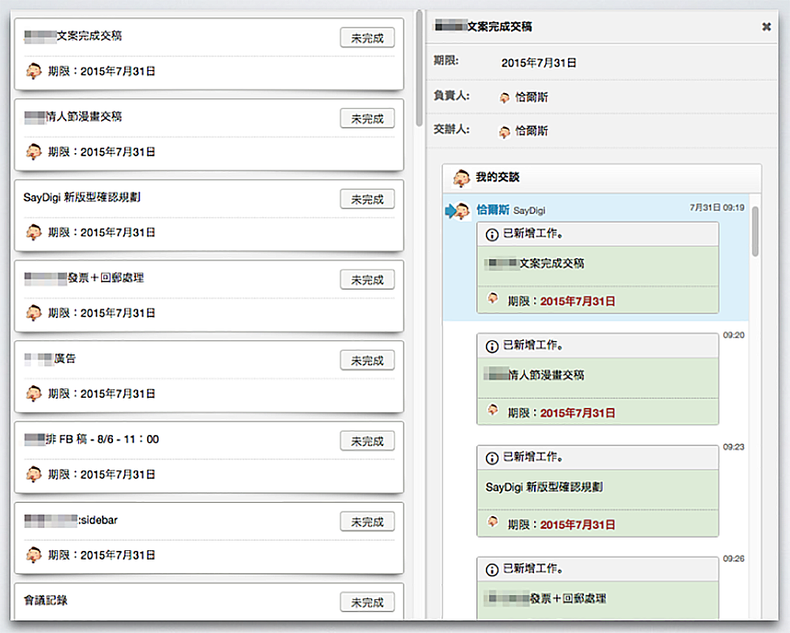Click the avatar icon beside 我的交談 header

click(461, 178)
